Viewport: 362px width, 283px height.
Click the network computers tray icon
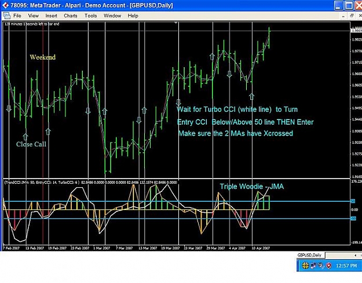(313, 266)
